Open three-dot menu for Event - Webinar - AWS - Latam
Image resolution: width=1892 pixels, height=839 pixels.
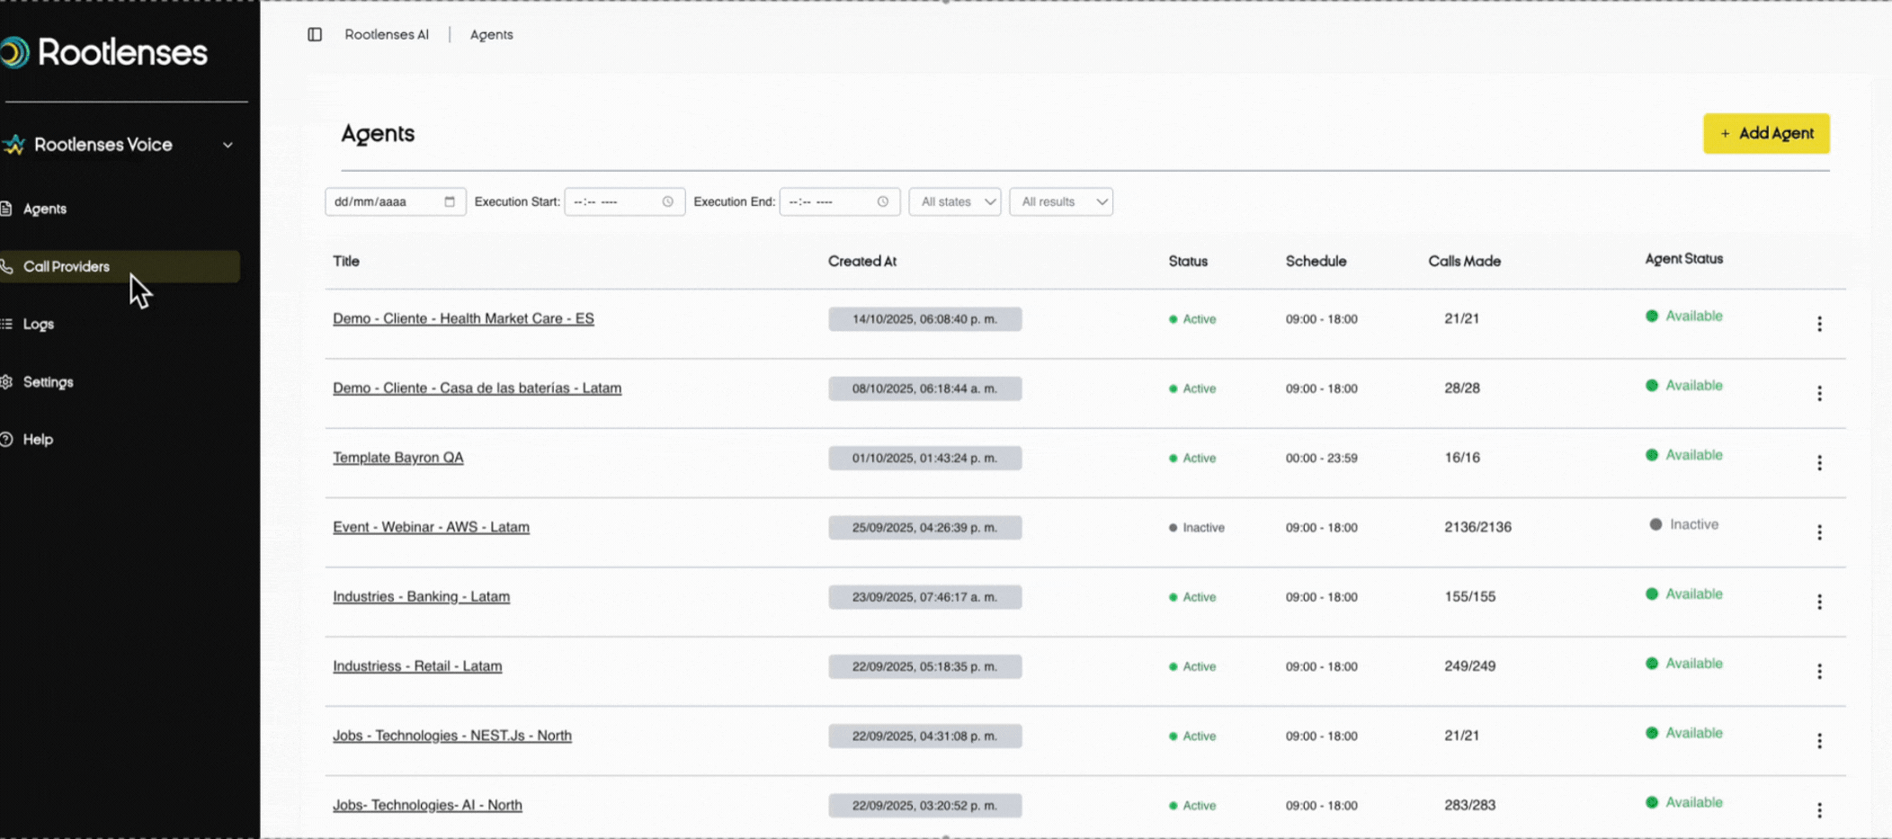pos(1818,532)
